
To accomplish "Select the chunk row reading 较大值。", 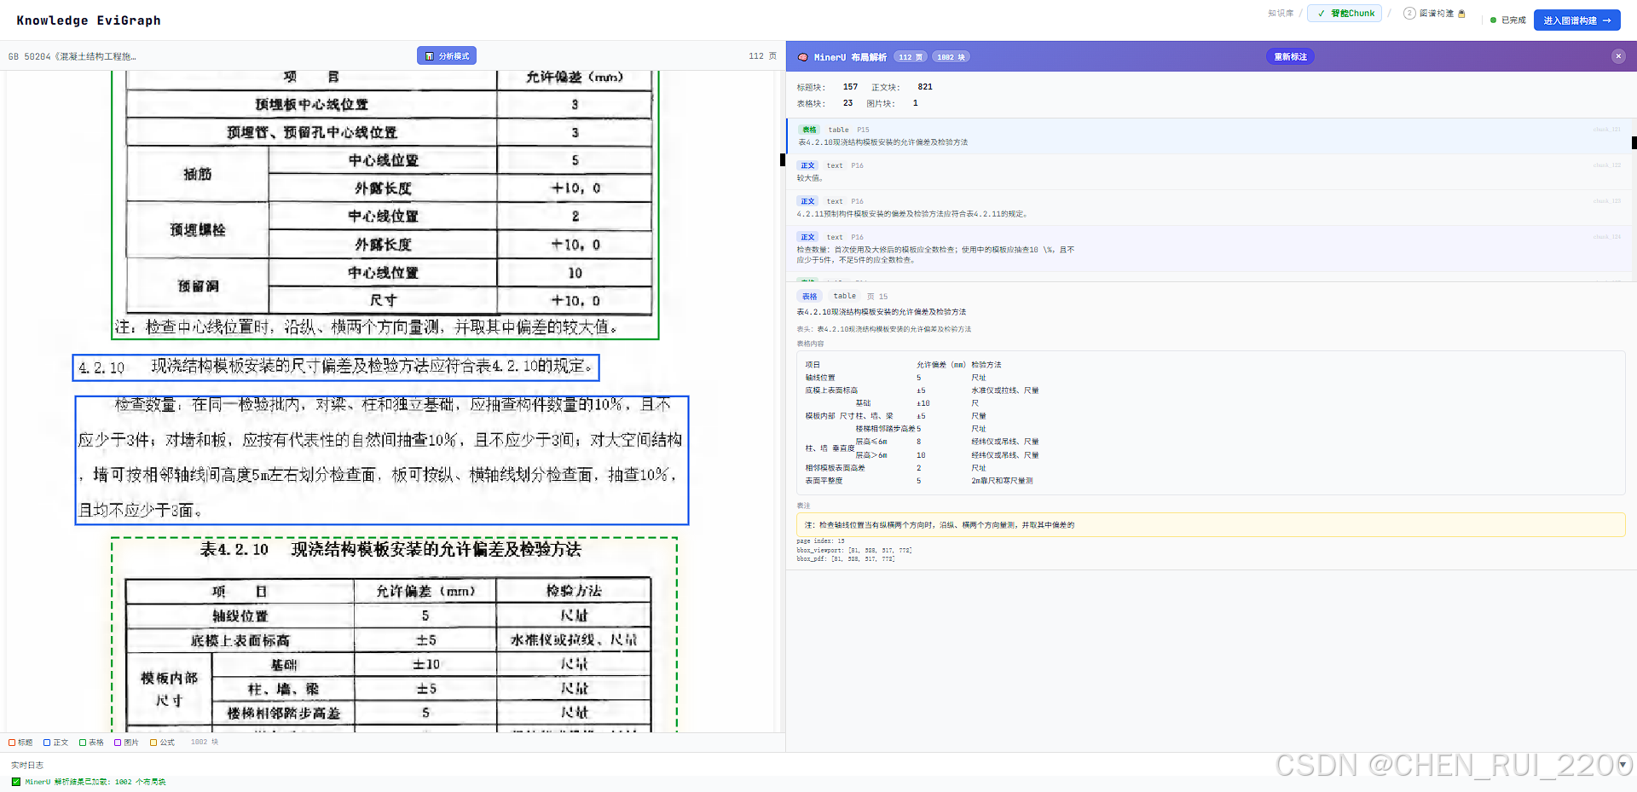I will pyautogui.click(x=1208, y=172).
